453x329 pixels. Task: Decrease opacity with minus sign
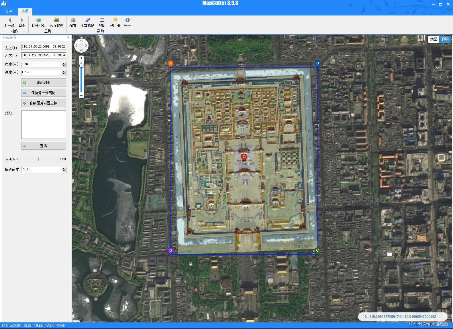(24, 159)
